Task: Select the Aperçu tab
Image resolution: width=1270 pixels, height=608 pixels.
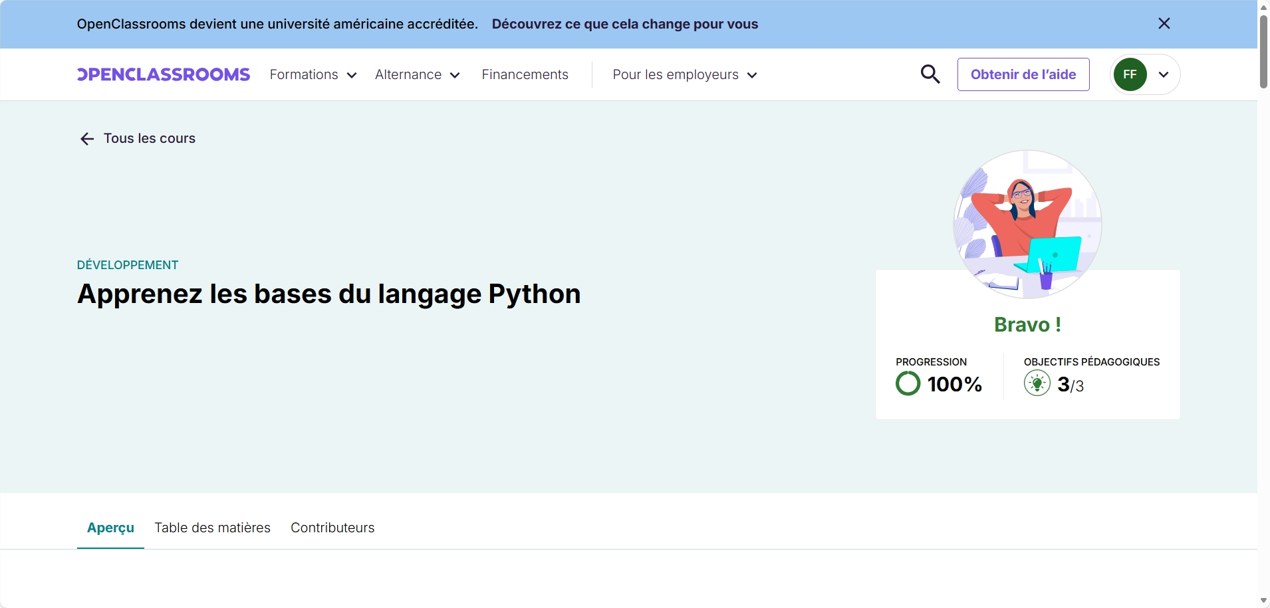Action: [110, 528]
